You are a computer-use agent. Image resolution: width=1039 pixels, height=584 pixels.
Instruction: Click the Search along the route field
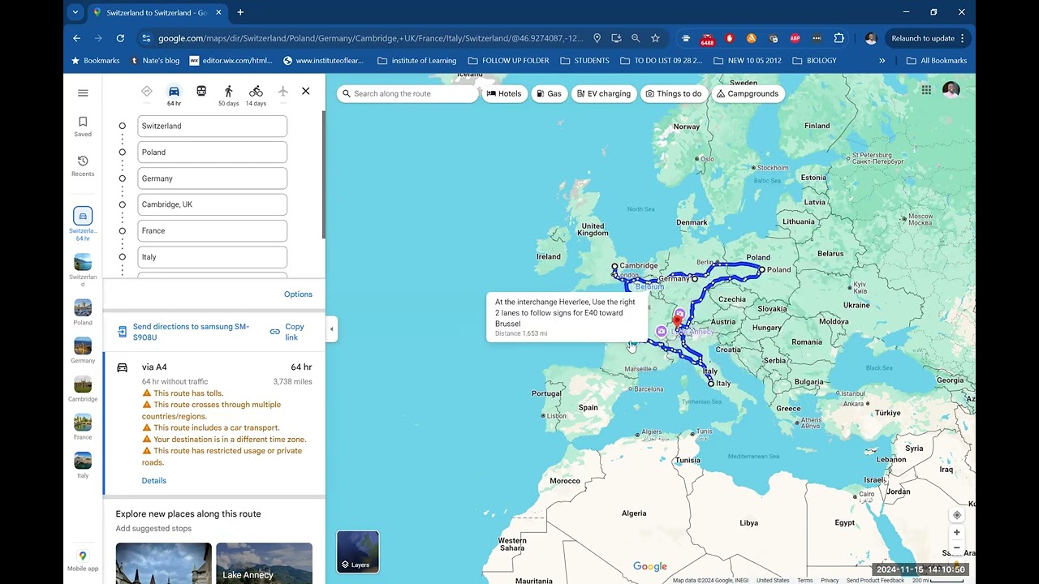pyautogui.click(x=407, y=93)
